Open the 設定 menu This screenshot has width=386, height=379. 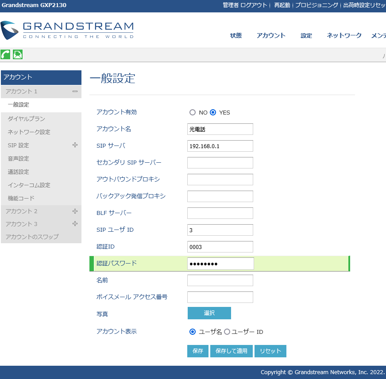(x=306, y=36)
